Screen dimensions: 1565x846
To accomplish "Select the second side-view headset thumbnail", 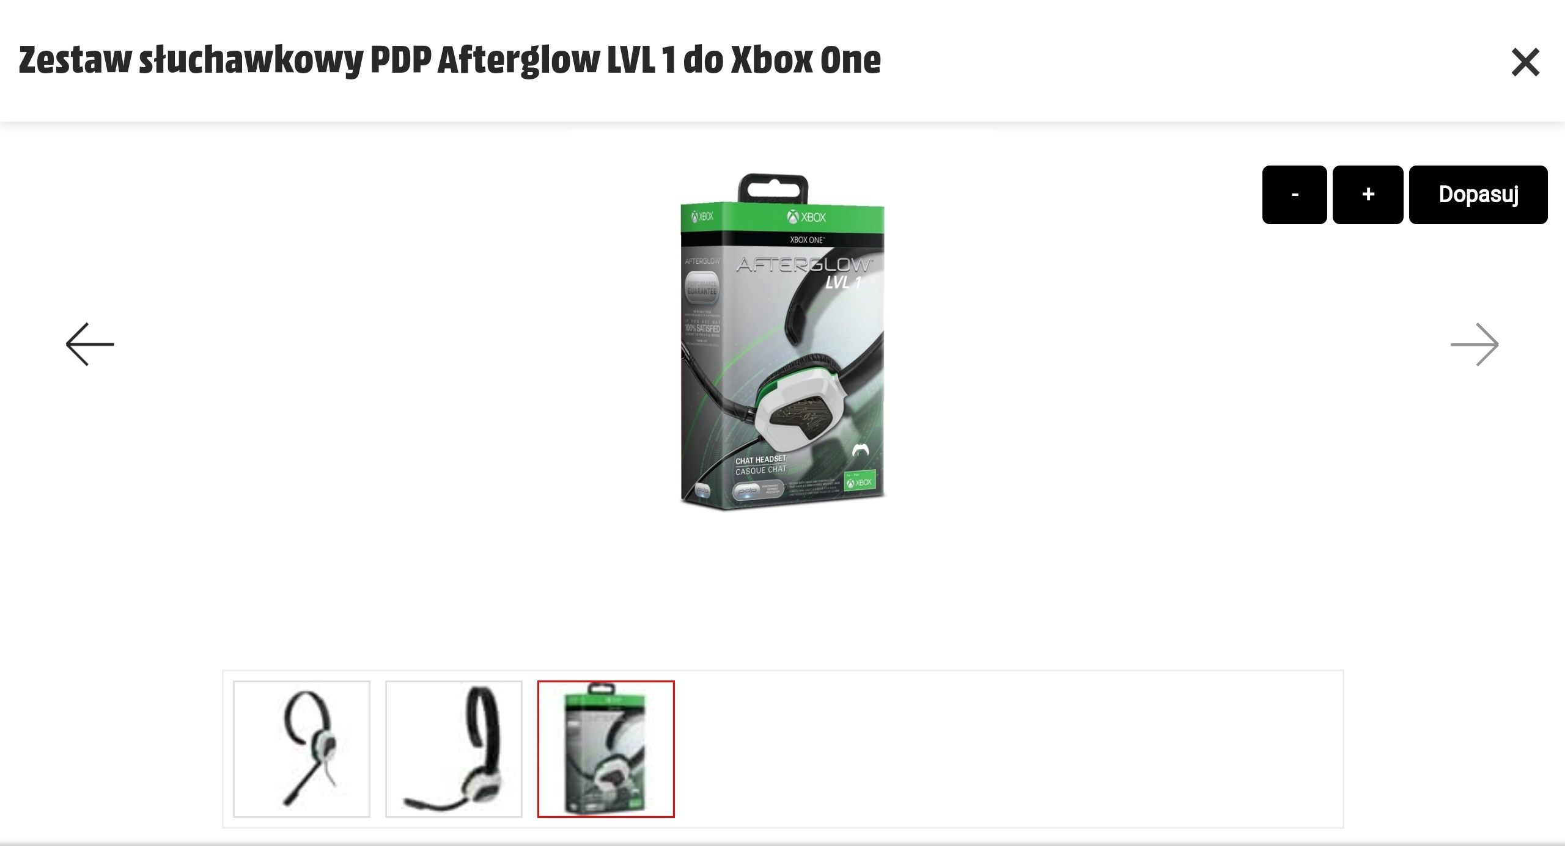I will tap(454, 749).
